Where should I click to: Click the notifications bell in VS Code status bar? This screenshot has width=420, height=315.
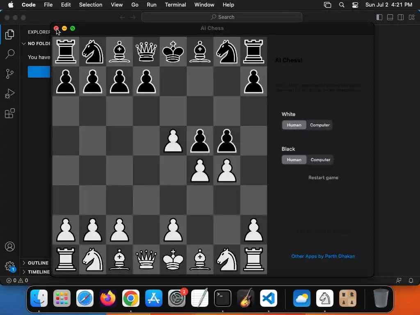click(411, 281)
